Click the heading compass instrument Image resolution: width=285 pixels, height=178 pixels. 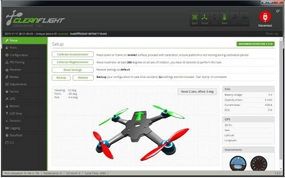(x=259, y=163)
